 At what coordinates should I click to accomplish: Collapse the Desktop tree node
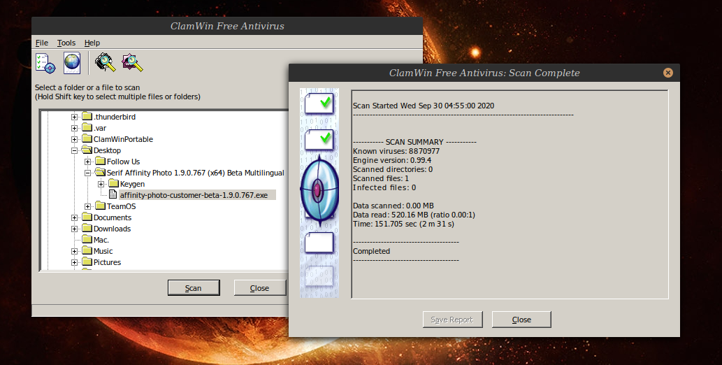point(74,150)
